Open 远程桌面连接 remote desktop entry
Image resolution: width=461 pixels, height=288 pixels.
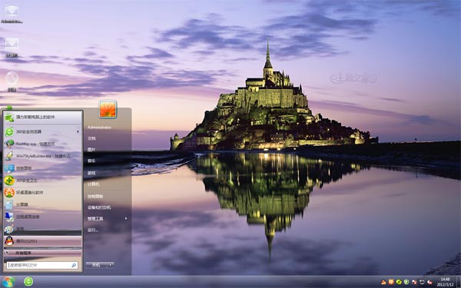coord(43,217)
